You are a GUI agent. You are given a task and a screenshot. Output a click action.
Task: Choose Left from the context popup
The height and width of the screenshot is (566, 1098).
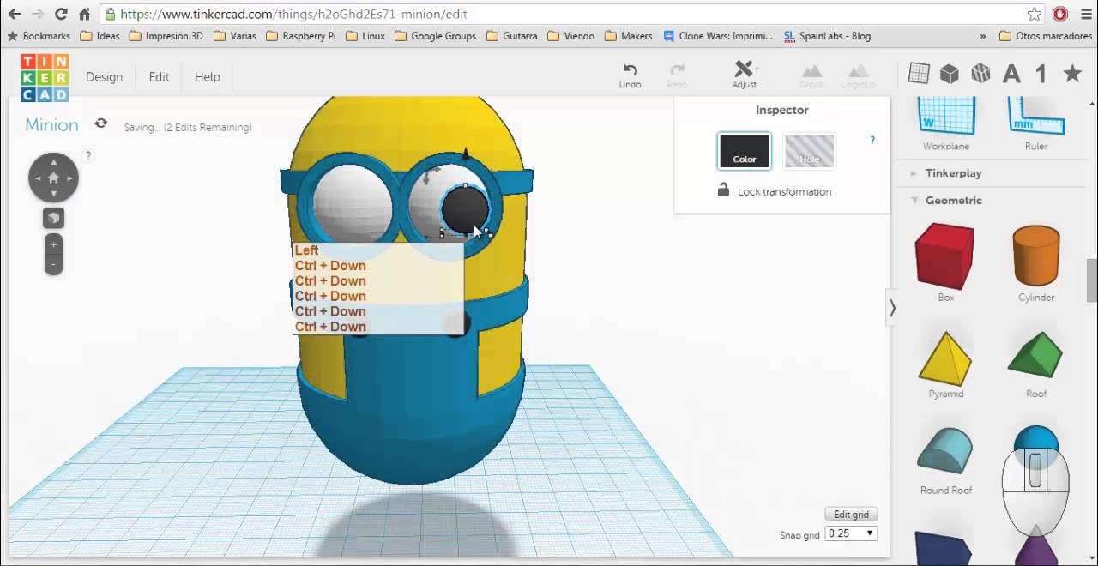point(306,250)
